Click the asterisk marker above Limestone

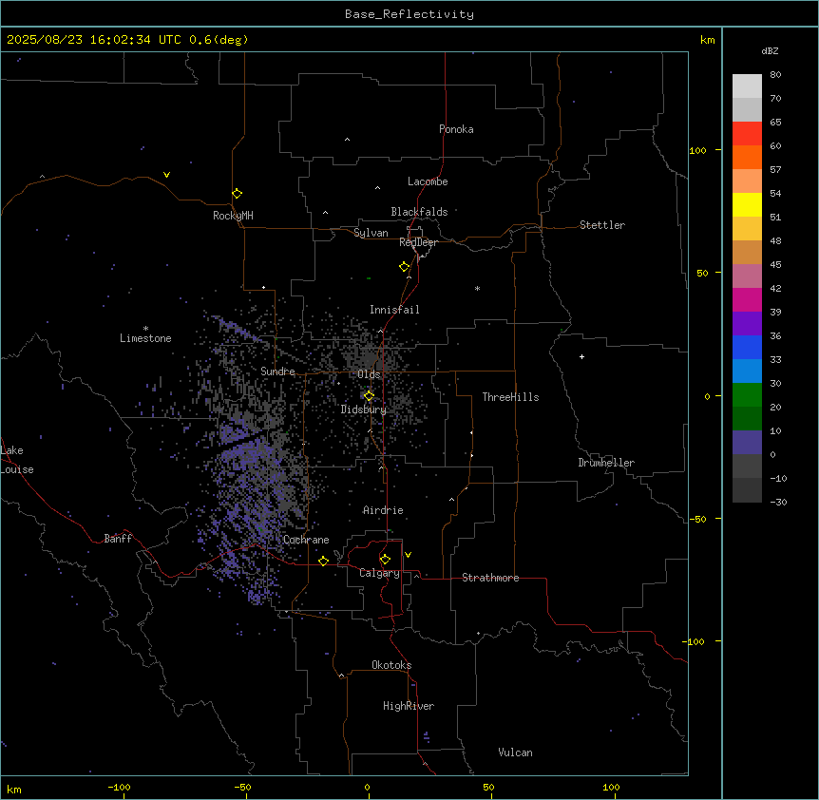[145, 328]
